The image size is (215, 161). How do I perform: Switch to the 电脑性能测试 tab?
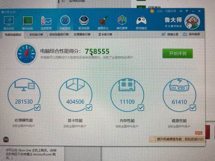[13, 35]
